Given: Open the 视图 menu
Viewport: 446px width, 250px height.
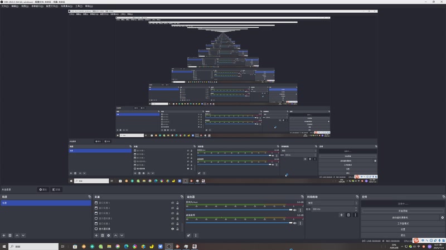Looking at the screenshot, I should pyautogui.click(x=25, y=6).
